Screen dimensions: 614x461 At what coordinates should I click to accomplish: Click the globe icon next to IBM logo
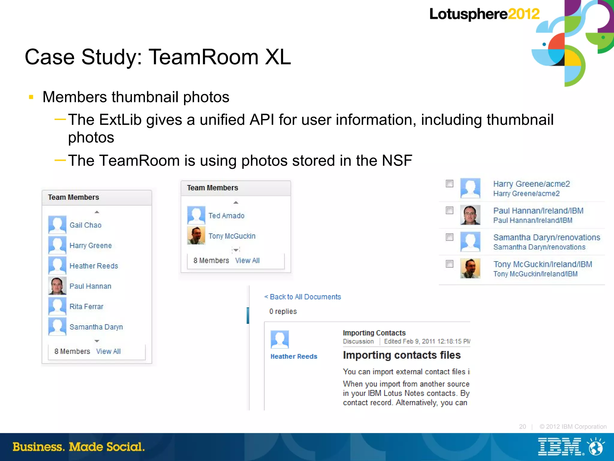(596, 447)
